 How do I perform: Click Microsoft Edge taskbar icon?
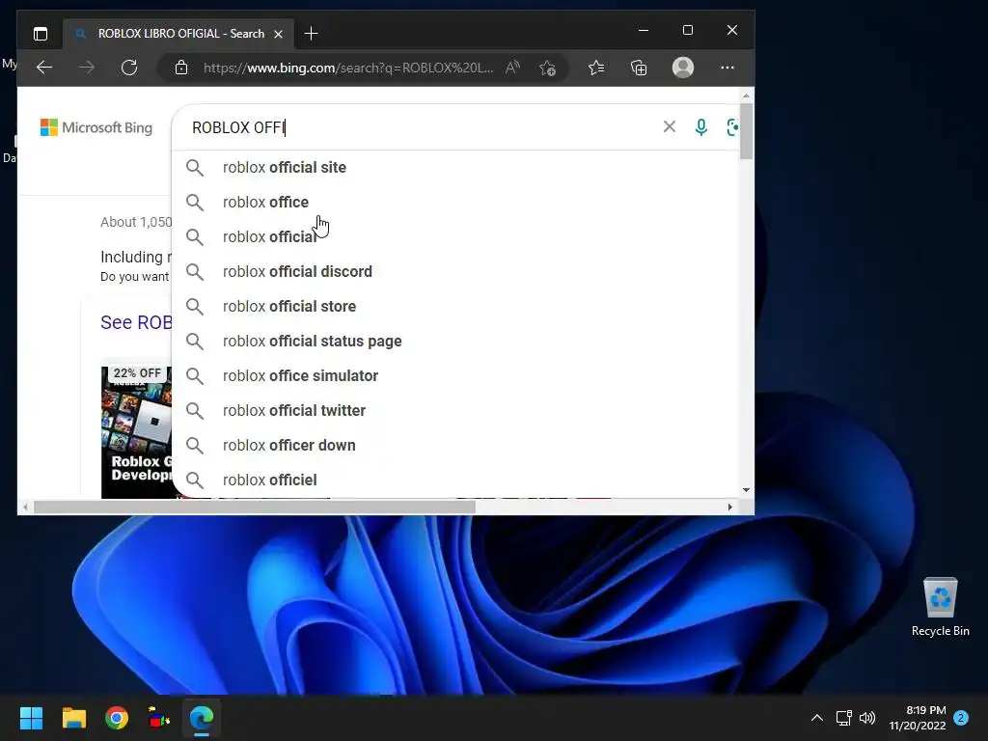point(202,718)
